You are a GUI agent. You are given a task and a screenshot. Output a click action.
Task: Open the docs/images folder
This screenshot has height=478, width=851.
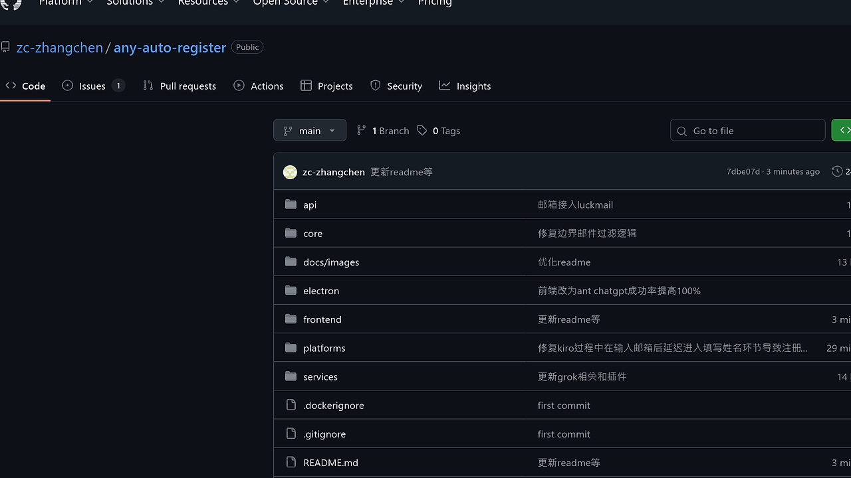pos(331,262)
